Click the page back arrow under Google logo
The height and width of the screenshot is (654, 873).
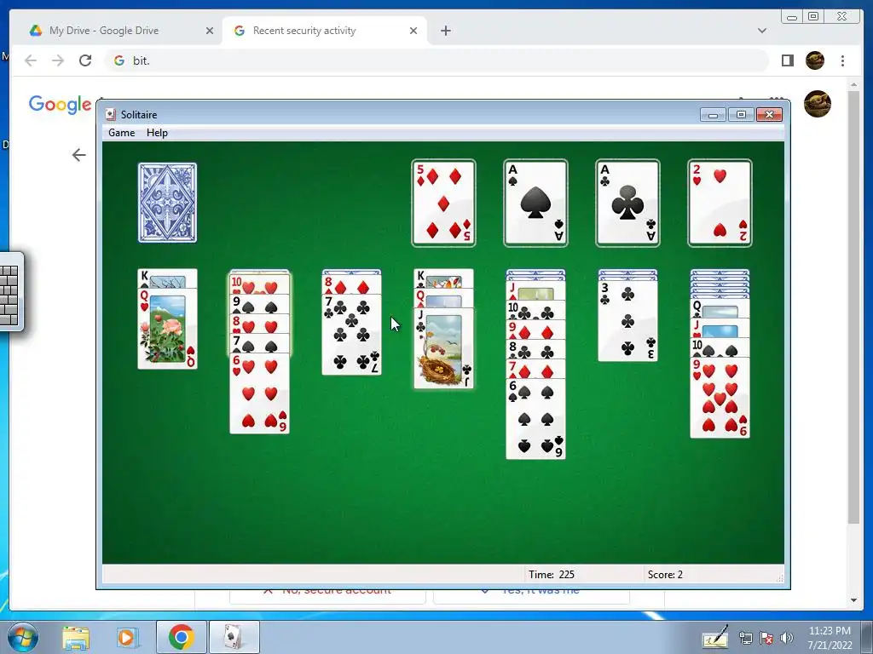(x=78, y=155)
